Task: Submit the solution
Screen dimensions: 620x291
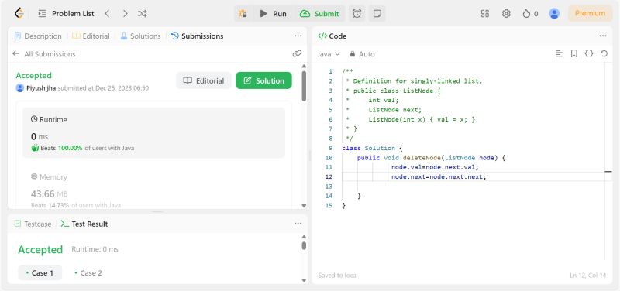Action: tap(319, 13)
